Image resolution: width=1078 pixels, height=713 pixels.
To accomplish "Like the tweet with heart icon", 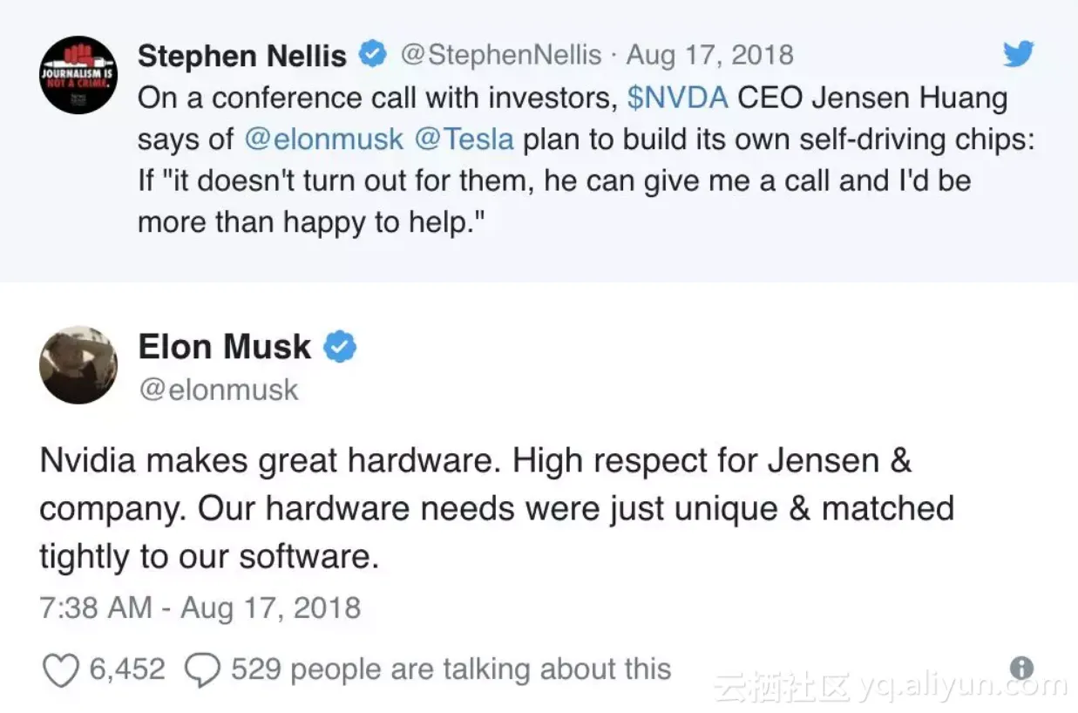I will 59,669.
